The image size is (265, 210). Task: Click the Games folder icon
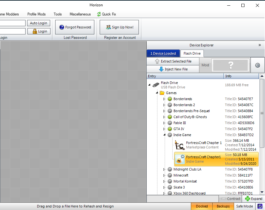click(x=162, y=93)
